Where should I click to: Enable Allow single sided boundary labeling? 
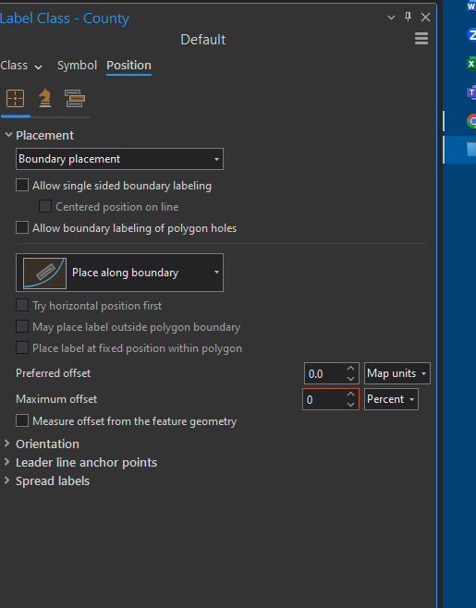(x=22, y=185)
